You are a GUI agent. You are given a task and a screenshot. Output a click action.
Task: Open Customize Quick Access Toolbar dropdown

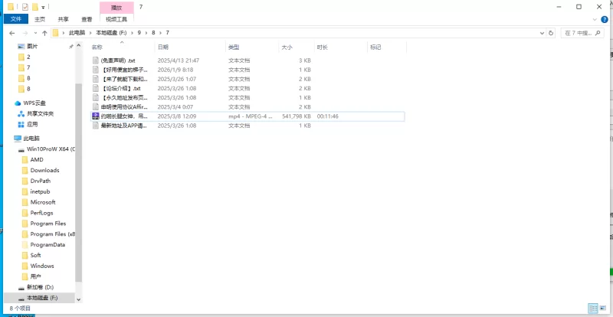43,7
